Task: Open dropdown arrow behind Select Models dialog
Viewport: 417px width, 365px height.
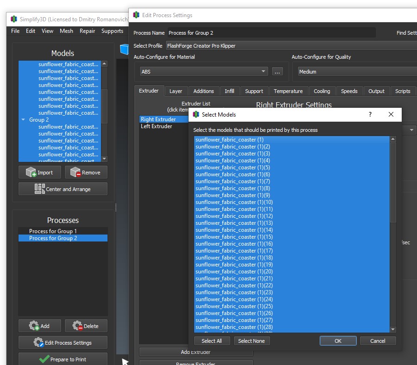Action: pos(411,130)
